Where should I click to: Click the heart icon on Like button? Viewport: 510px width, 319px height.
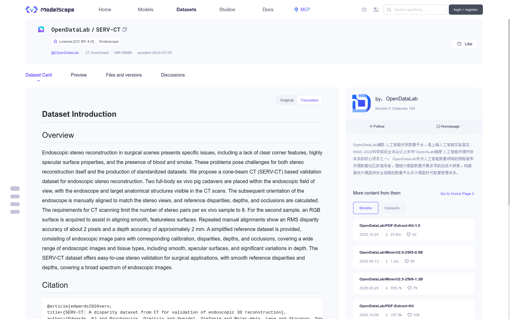459,44
